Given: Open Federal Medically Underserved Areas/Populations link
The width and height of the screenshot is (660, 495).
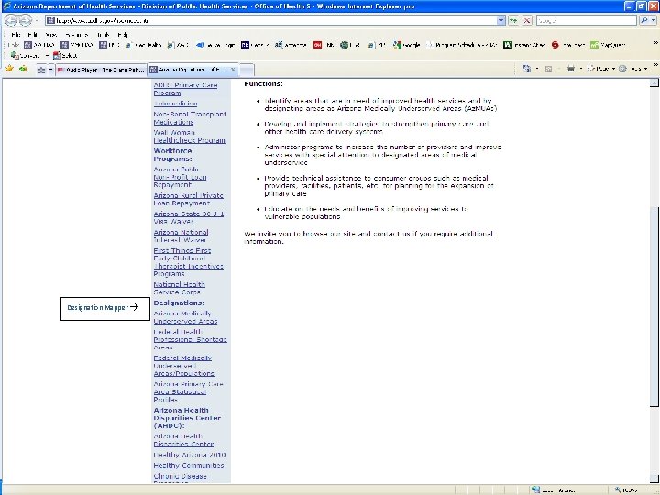Looking at the screenshot, I should 183,366.
